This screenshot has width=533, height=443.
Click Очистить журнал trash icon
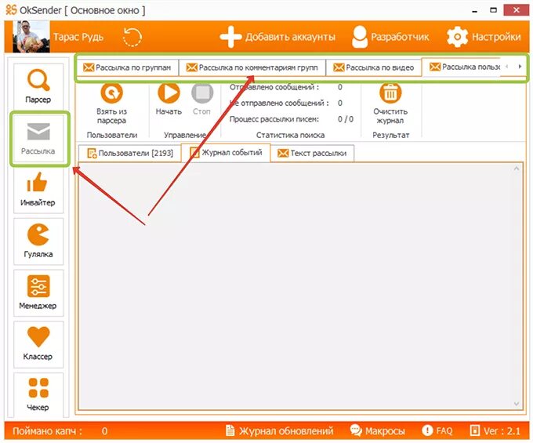(x=390, y=93)
